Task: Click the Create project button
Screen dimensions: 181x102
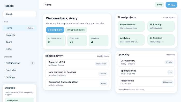Action: pyautogui.click(x=55, y=30)
